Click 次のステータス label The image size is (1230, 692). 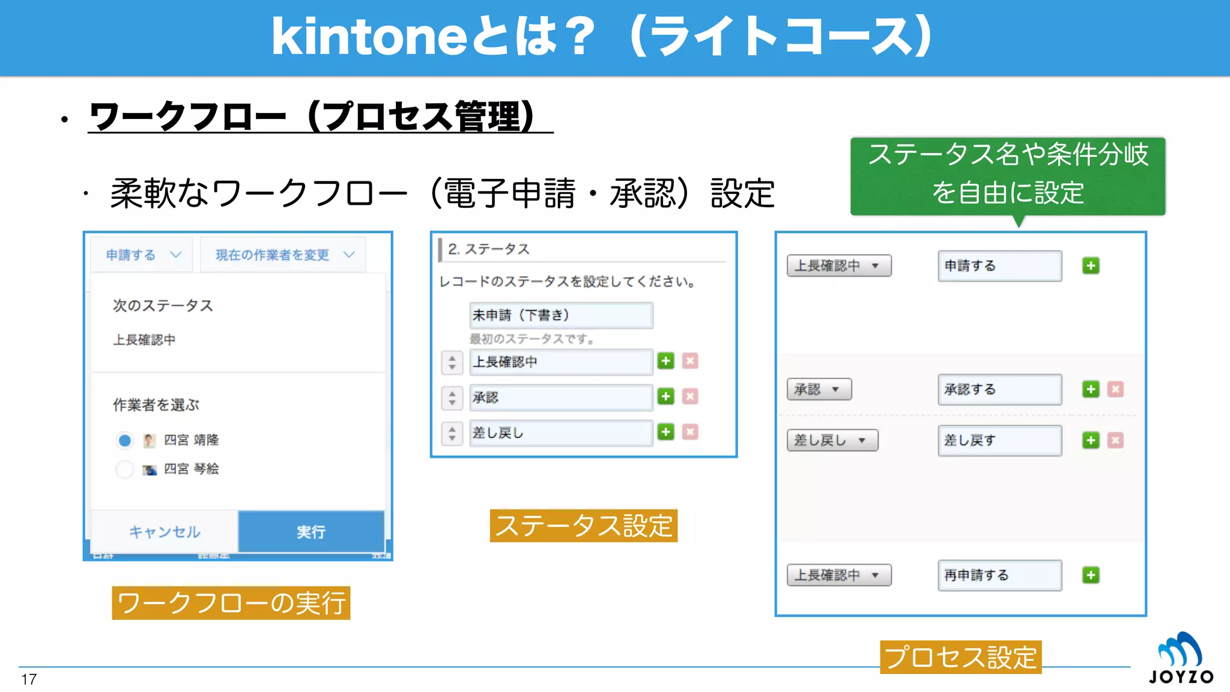[163, 305]
